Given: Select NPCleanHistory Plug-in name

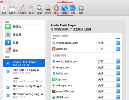Looking at the screenshot, I should pyautogui.click(x=28, y=86).
